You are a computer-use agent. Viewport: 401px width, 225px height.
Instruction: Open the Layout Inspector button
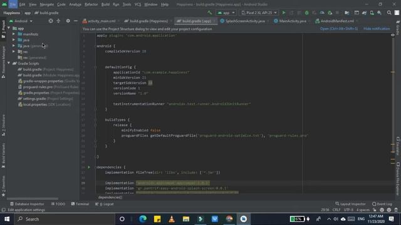tap(350, 204)
